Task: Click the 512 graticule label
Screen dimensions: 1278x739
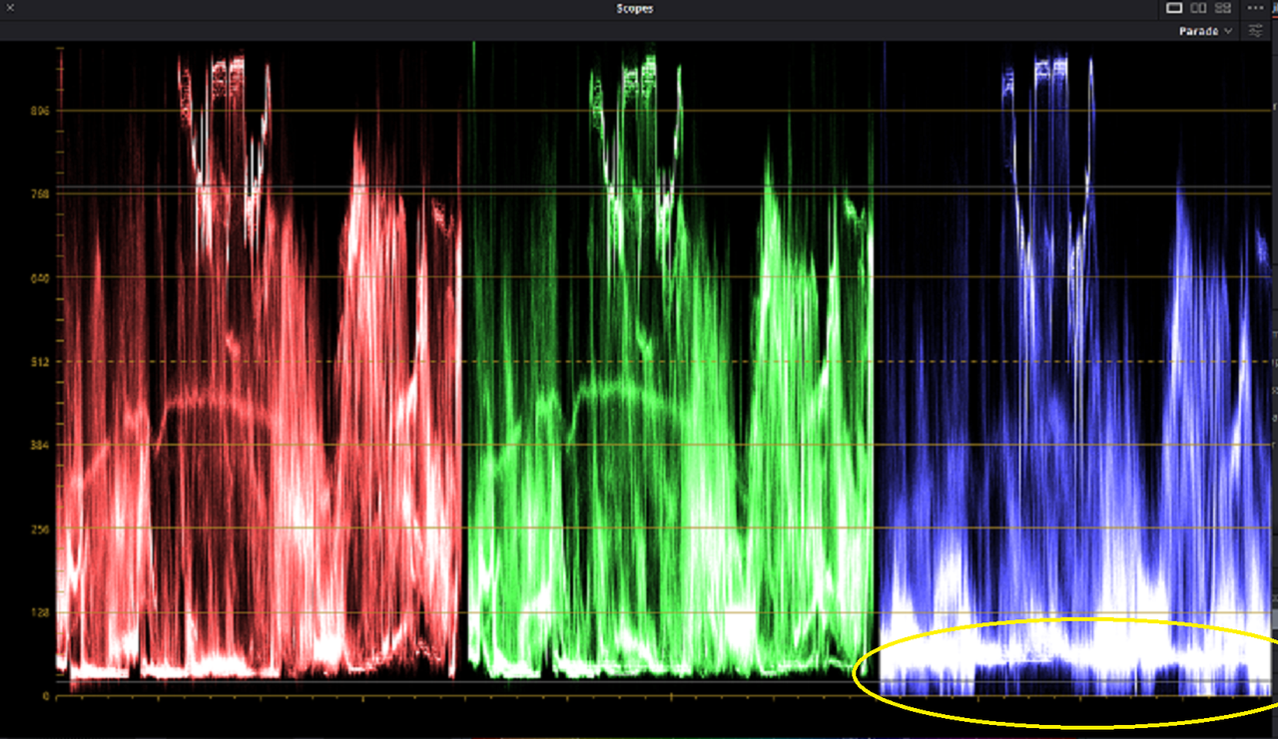Action: pyautogui.click(x=41, y=361)
